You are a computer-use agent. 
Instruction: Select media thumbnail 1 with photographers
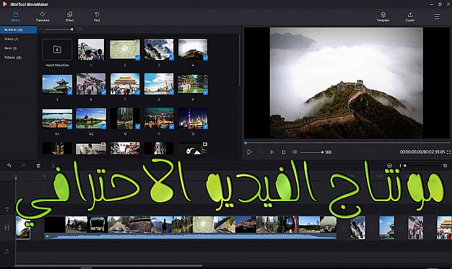91,50
